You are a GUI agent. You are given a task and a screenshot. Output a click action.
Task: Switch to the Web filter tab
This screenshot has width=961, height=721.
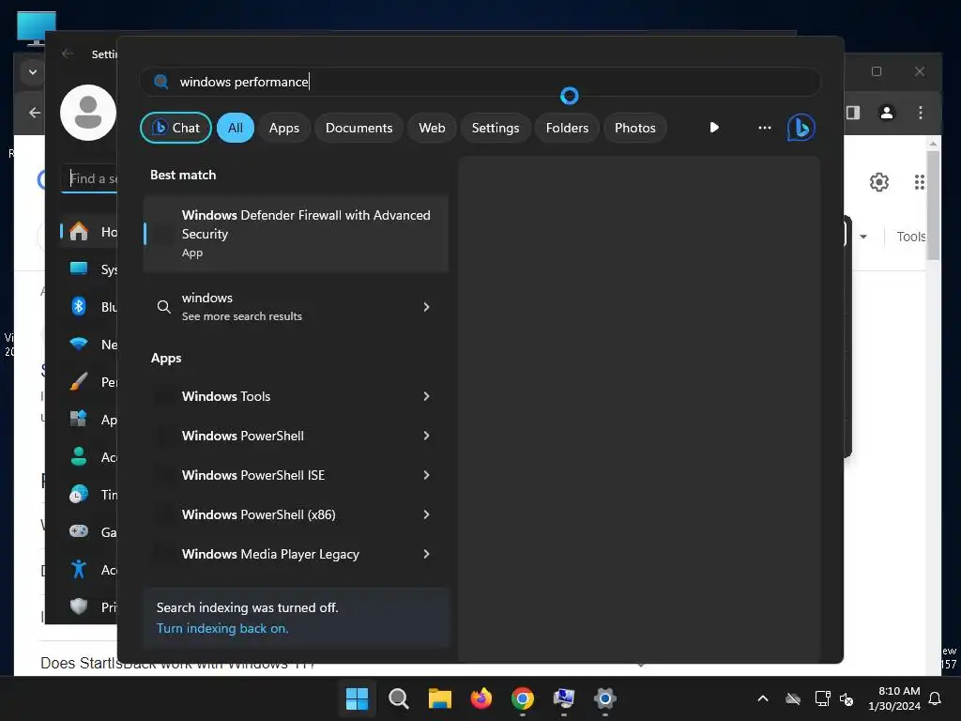pyautogui.click(x=432, y=128)
